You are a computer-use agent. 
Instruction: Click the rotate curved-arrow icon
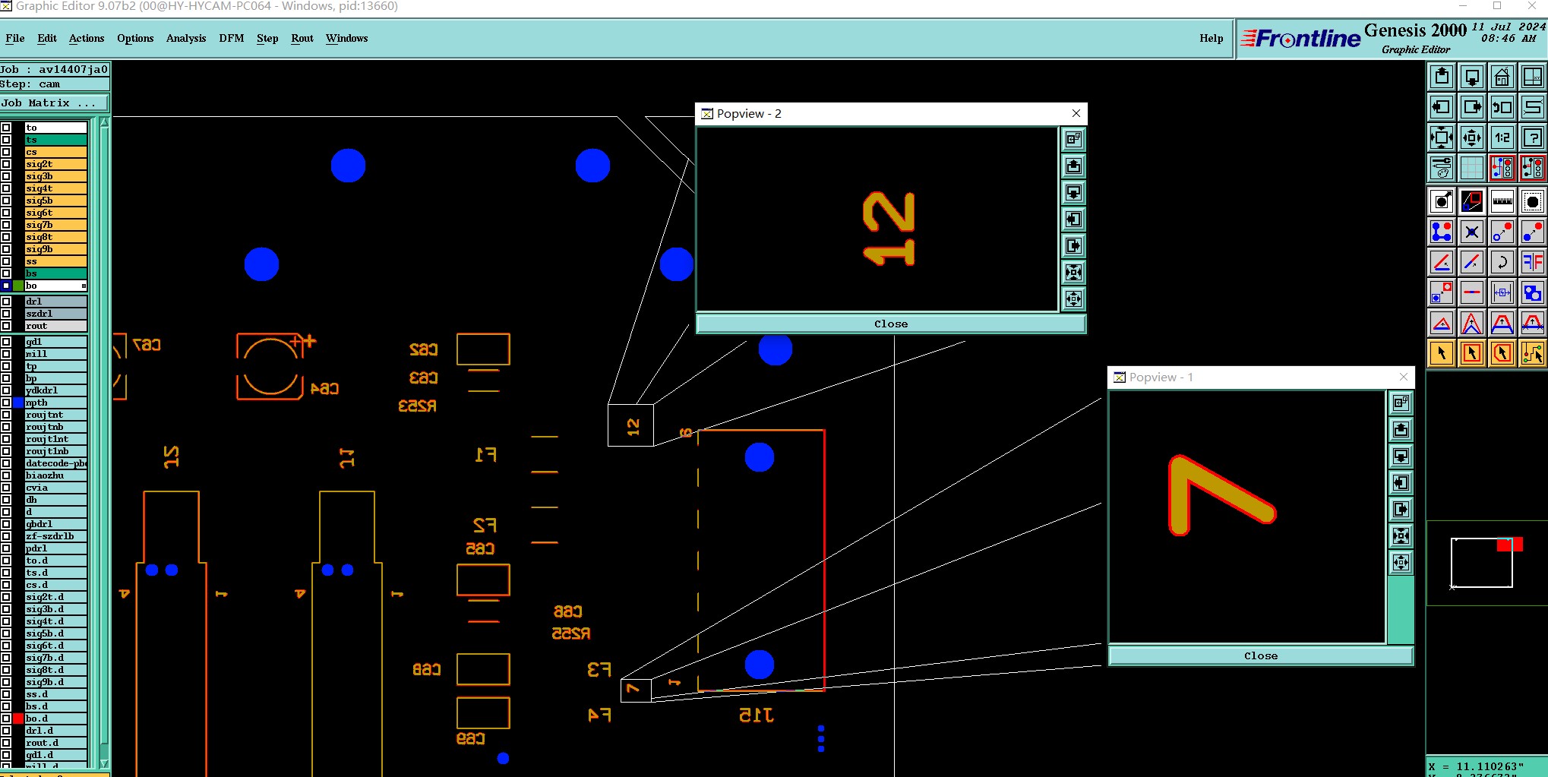(1502, 262)
